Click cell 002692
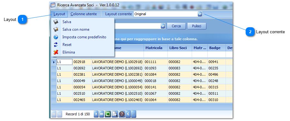 pyautogui.click(x=82, y=68)
